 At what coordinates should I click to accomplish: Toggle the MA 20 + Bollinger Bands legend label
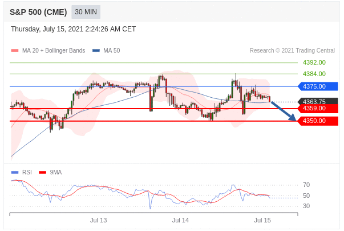point(53,51)
